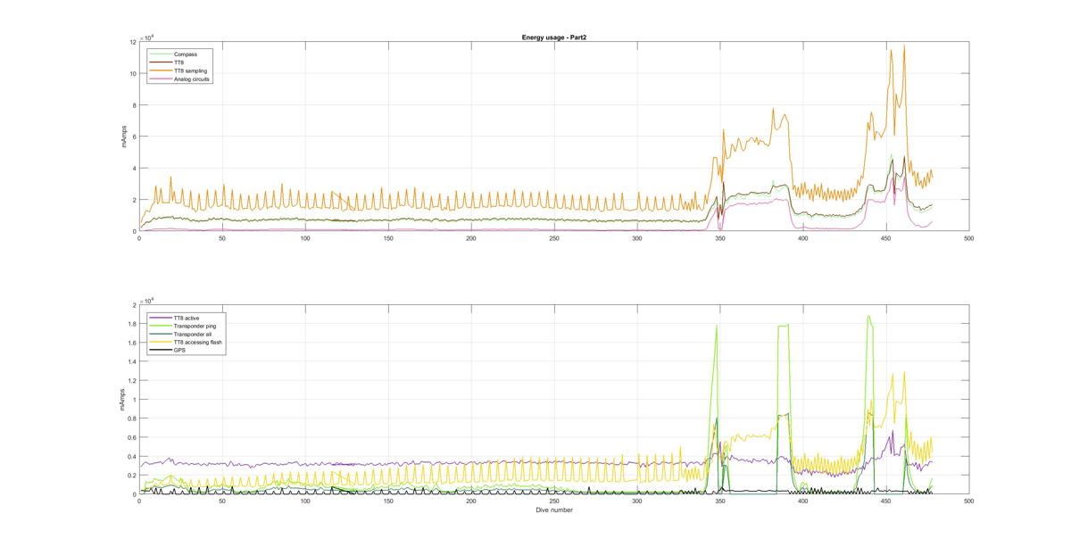This screenshot has width=1071, height=555.
Task: Click x-axis tick '250' under the Energy usage chart
Action: (553, 238)
